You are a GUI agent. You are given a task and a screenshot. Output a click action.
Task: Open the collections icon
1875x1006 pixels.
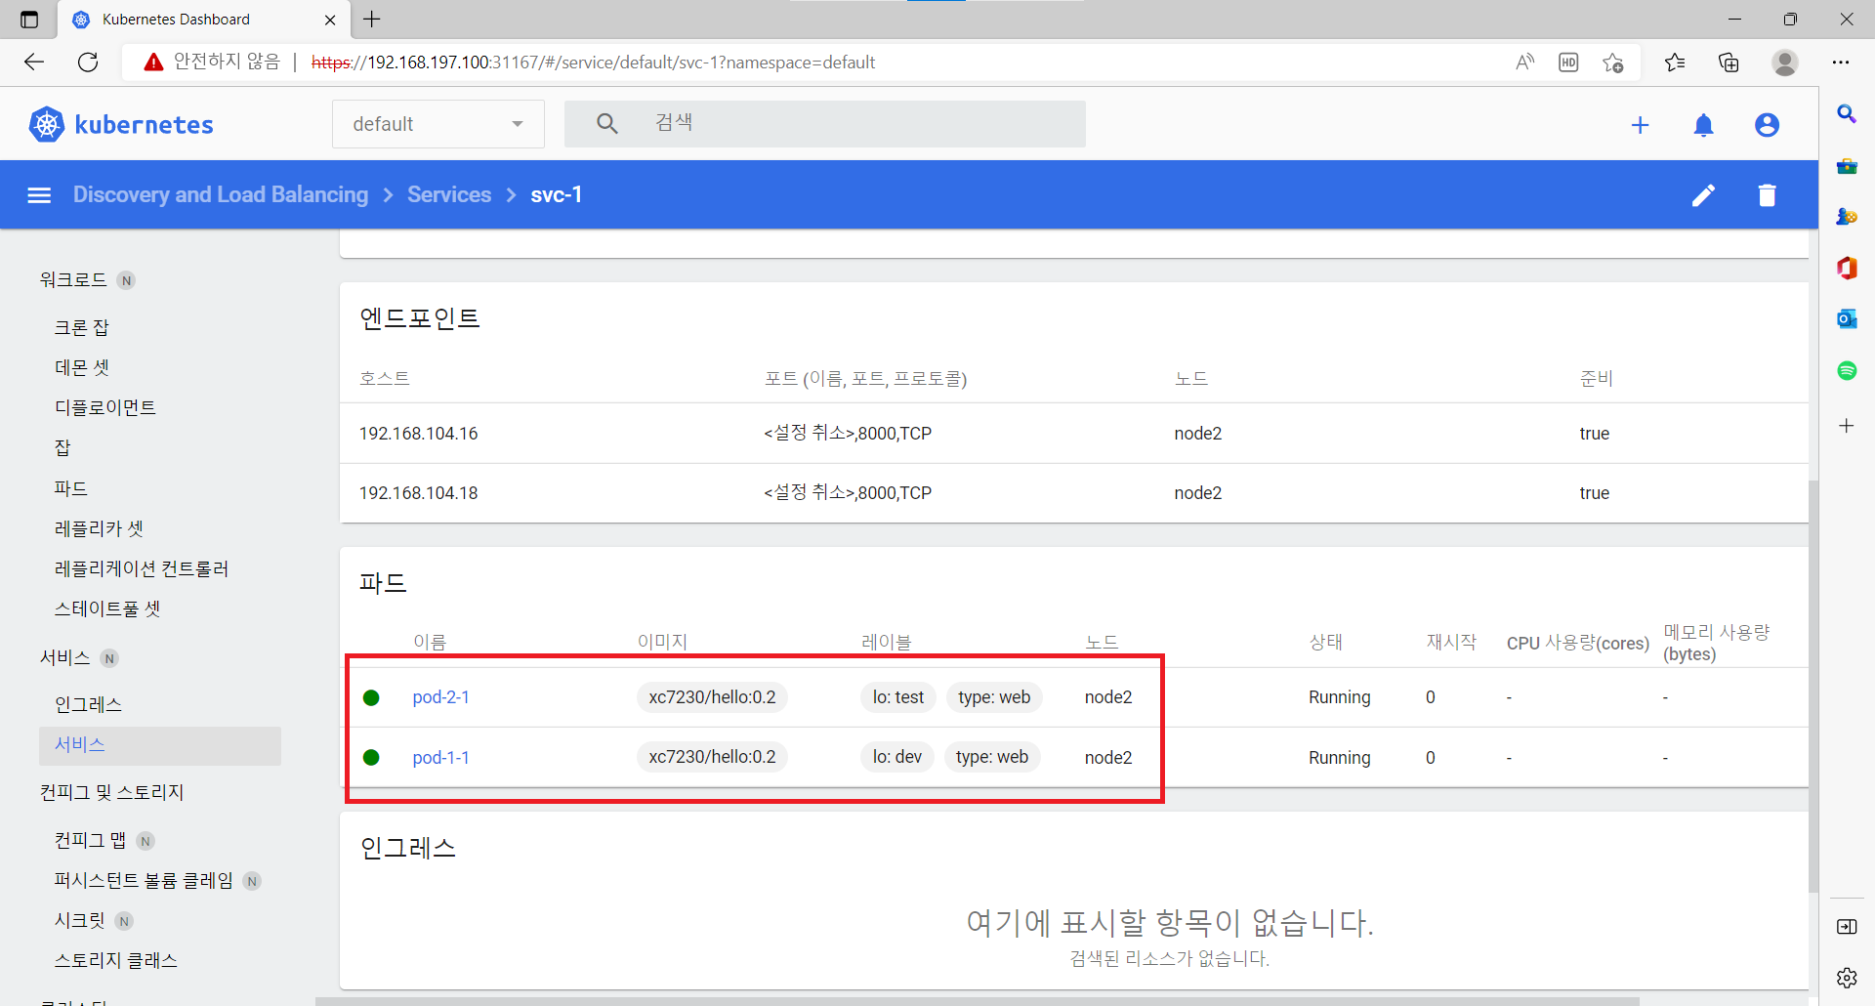coord(1729,63)
